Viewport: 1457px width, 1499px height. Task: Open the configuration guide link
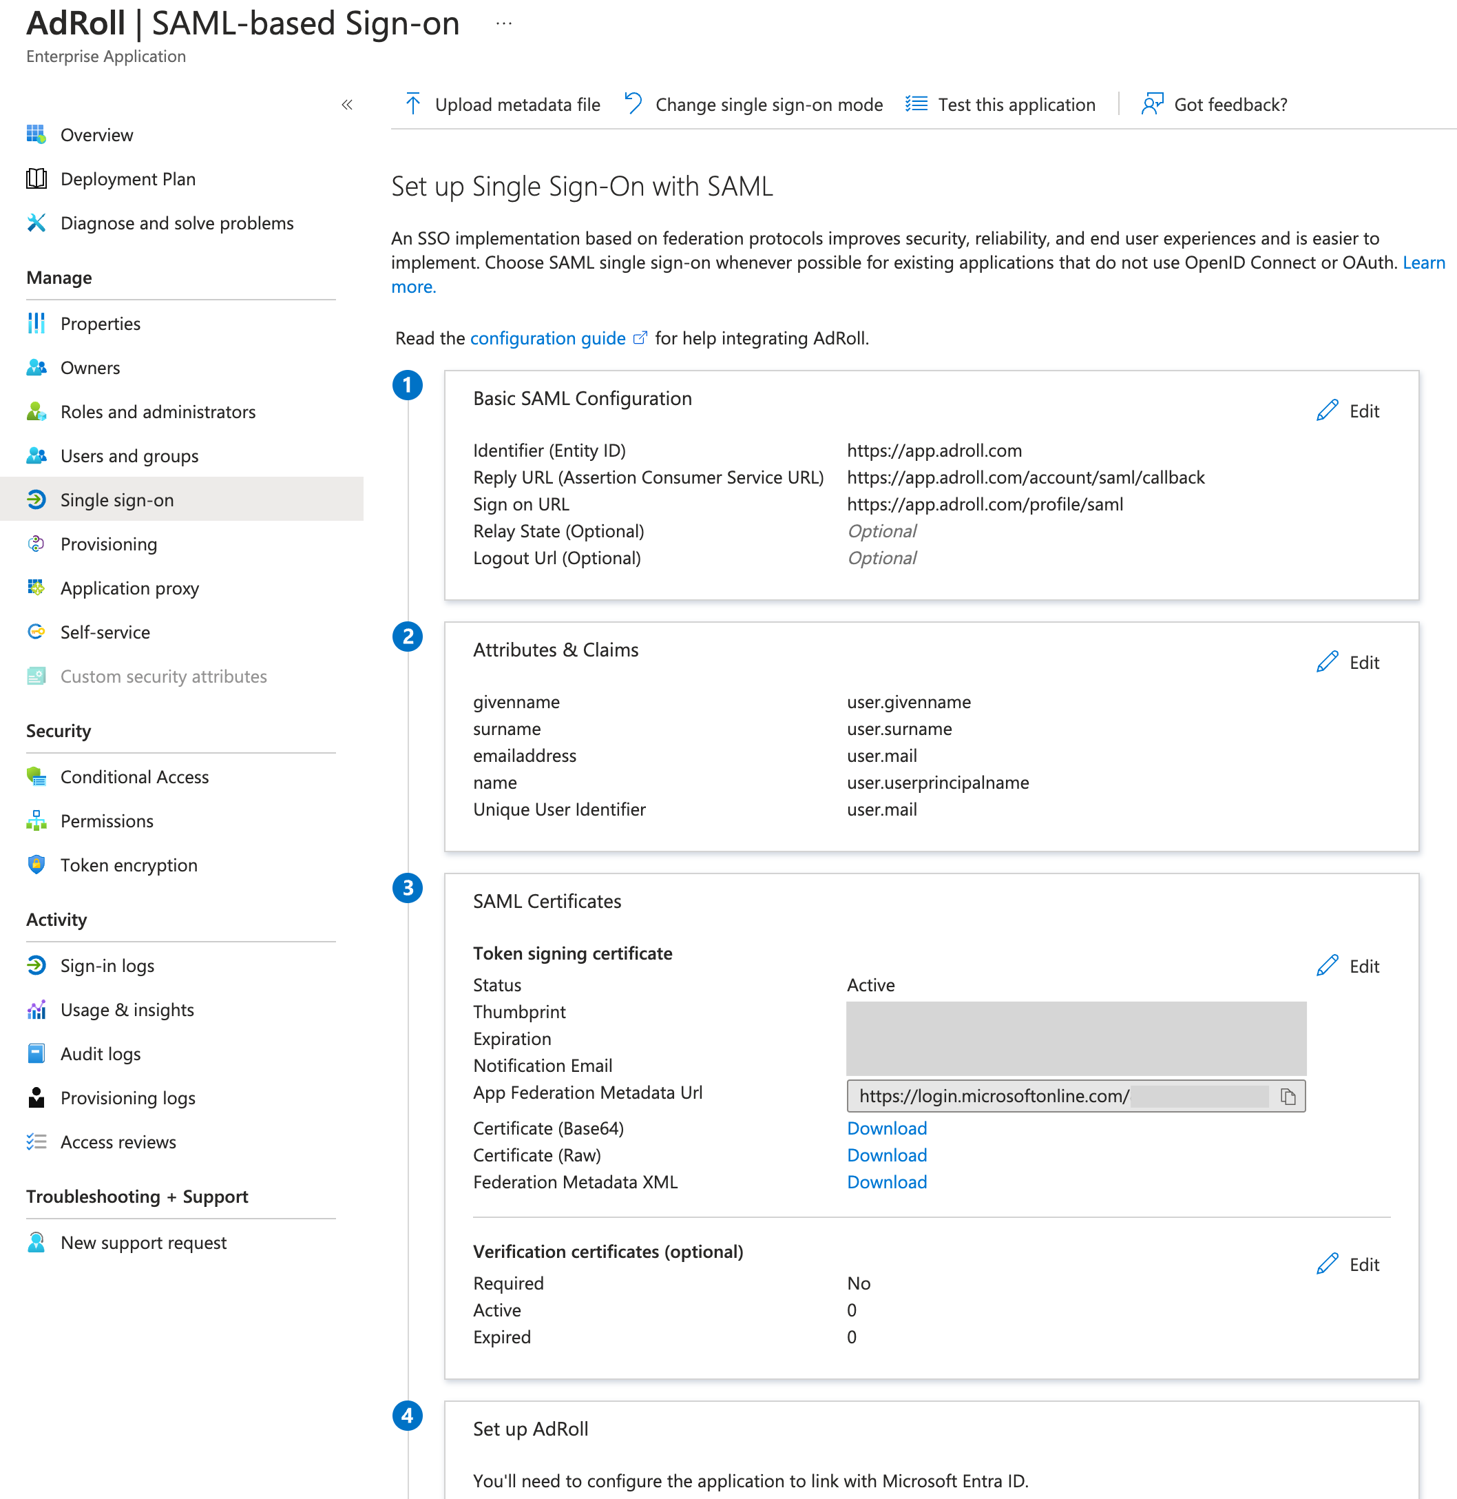[547, 338]
